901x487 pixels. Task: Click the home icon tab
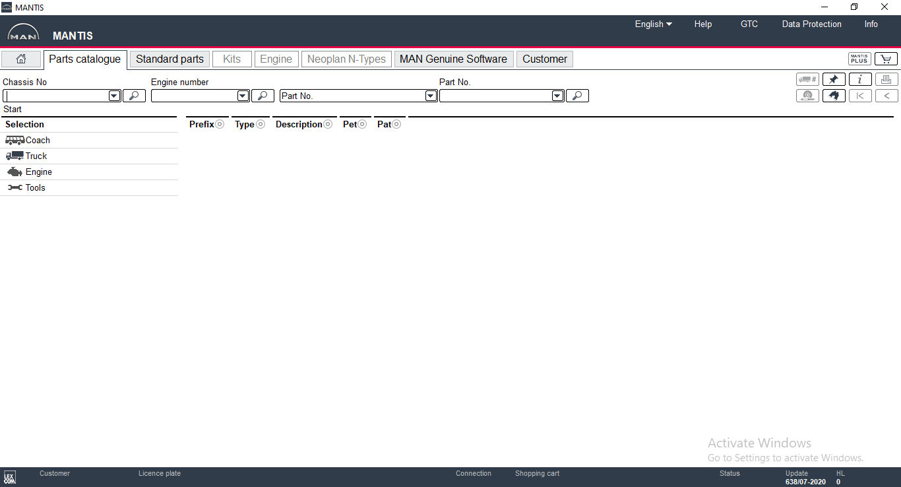pos(21,59)
